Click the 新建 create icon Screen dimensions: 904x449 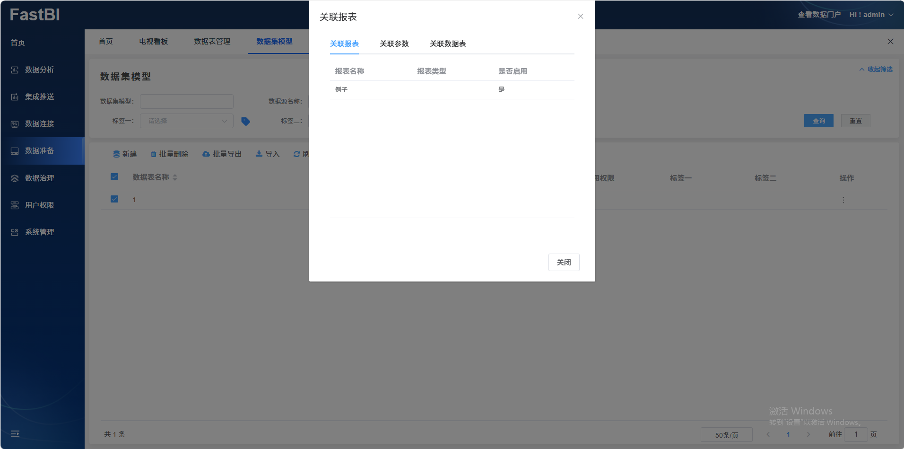(116, 153)
